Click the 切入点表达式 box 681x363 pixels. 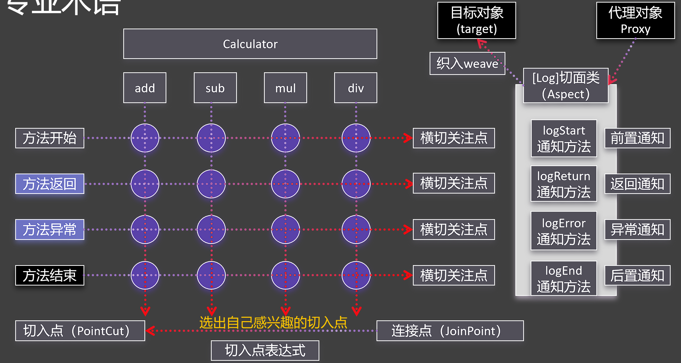pos(265,350)
